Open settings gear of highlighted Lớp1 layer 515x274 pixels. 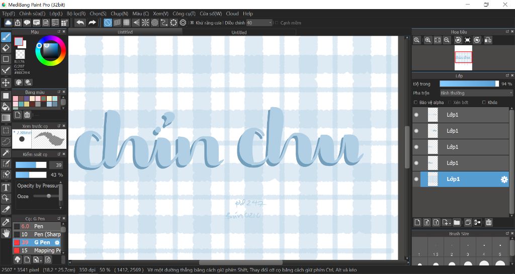tap(504, 179)
